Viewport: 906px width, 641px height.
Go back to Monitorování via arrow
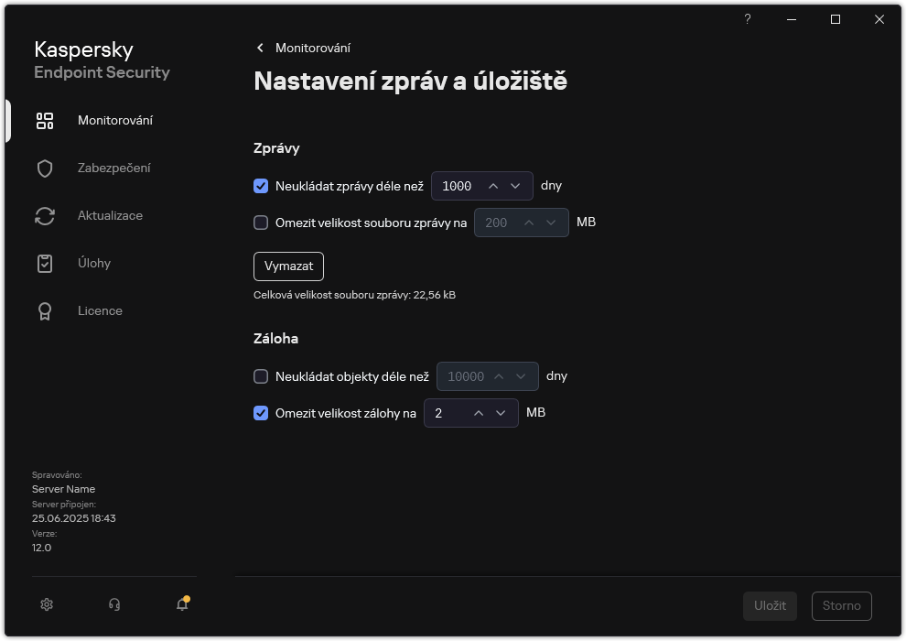click(260, 48)
